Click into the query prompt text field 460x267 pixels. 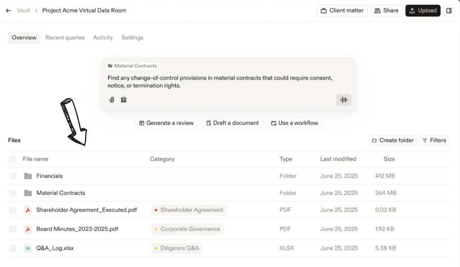click(220, 82)
